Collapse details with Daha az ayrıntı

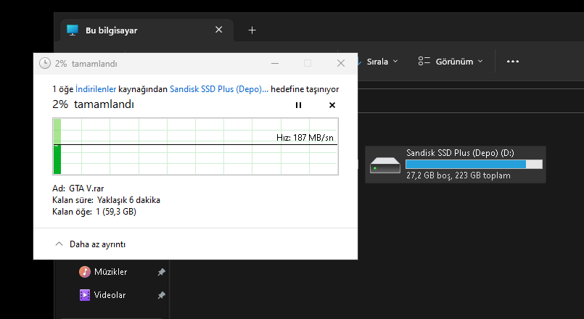pyautogui.click(x=91, y=244)
